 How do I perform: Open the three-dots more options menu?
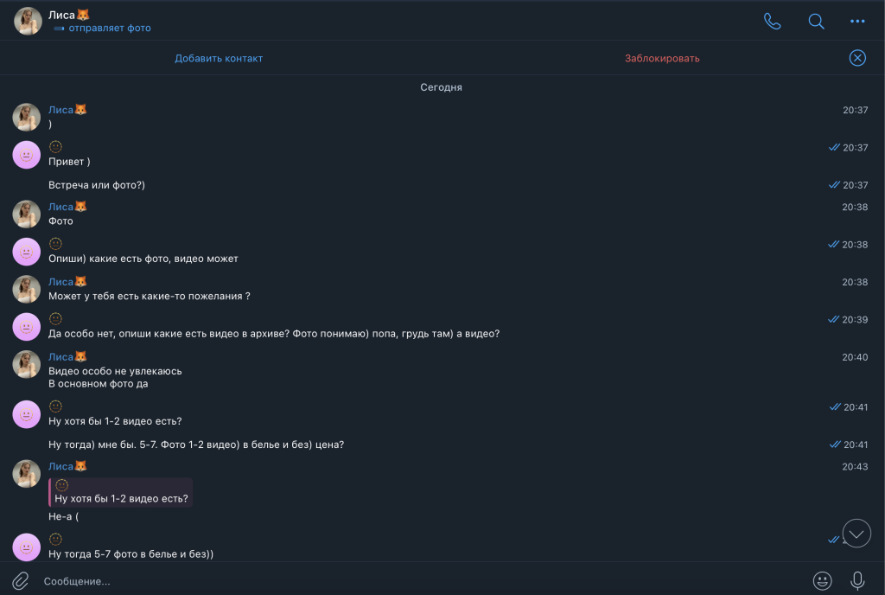(857, 22)
